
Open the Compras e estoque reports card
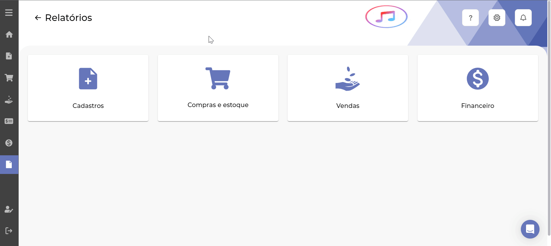pyautogui.click(x=218, y=88)
